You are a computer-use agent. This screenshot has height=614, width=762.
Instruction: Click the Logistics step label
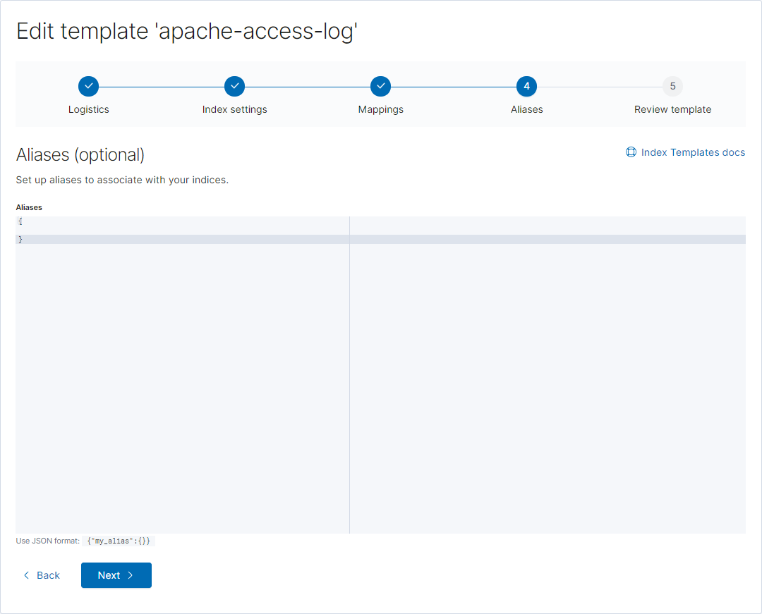tap(88, 110)
